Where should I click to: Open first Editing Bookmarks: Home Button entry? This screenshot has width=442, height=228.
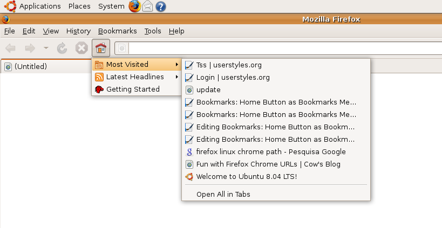276,127
